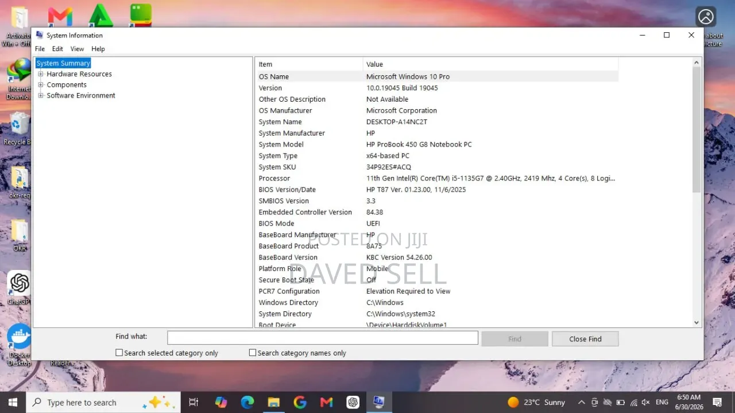Click the muted volume icon in the tray

tap(645, 402)
